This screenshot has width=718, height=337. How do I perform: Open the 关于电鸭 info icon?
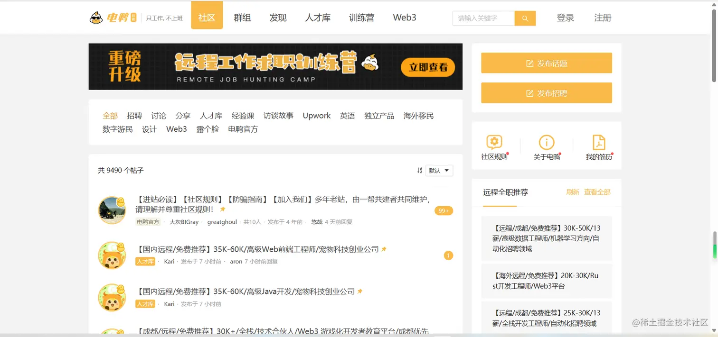tap(547, 142)
